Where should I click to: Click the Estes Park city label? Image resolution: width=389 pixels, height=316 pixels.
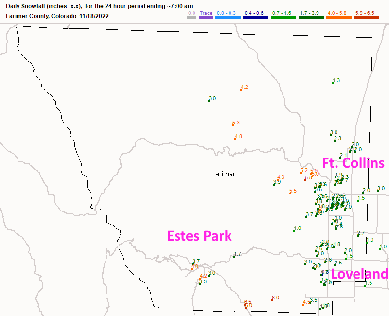click(x=199, y=236)
